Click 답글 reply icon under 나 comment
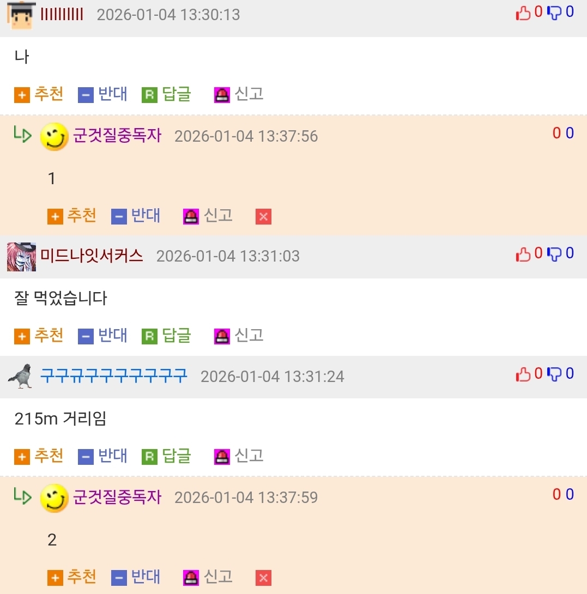This screenshot has height=594, width=587. 149,95
